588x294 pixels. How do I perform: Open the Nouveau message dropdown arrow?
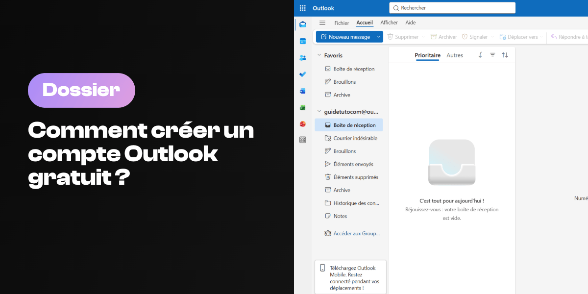(378, 37)
